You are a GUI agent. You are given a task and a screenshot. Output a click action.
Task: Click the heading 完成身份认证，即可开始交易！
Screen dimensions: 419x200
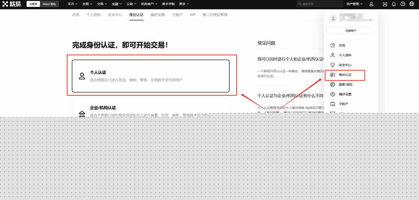point(120,45)
